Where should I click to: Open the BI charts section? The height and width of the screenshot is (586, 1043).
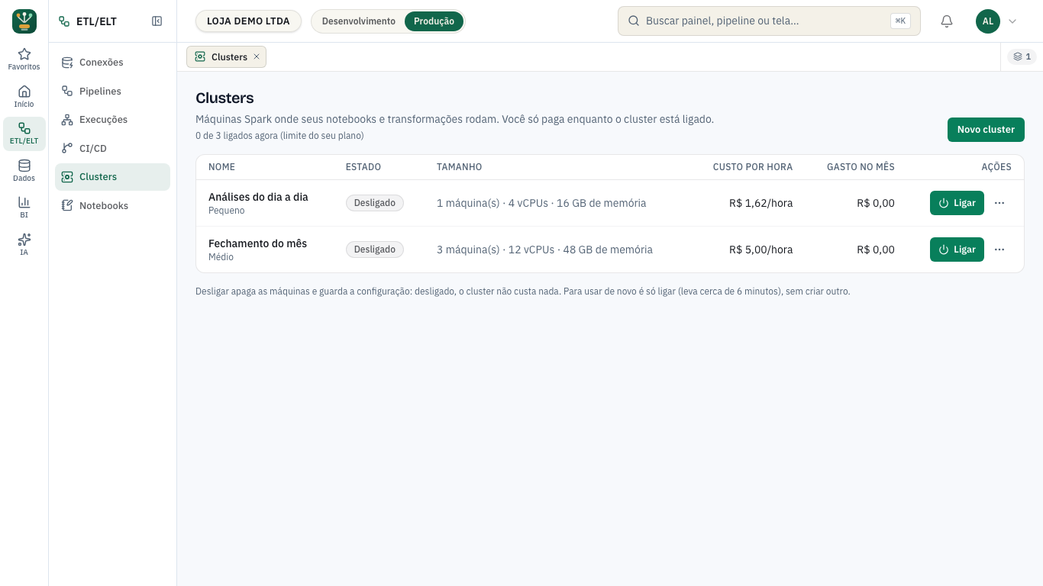24,208
